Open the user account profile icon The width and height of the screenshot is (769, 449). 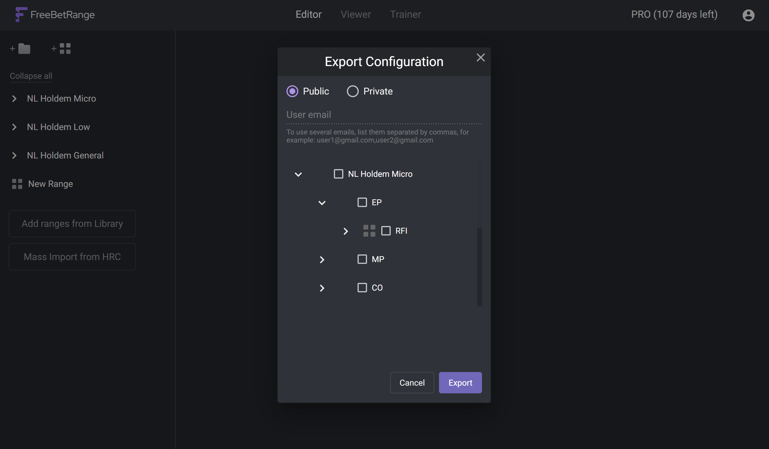coord(748,15)
